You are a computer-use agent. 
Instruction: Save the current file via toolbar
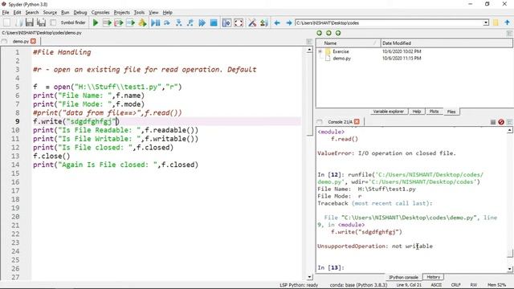(30, 22)
